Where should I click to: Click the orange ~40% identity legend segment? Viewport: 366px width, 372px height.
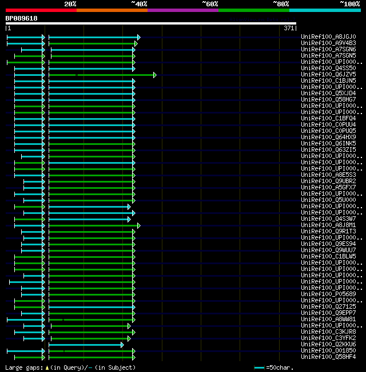112,10
